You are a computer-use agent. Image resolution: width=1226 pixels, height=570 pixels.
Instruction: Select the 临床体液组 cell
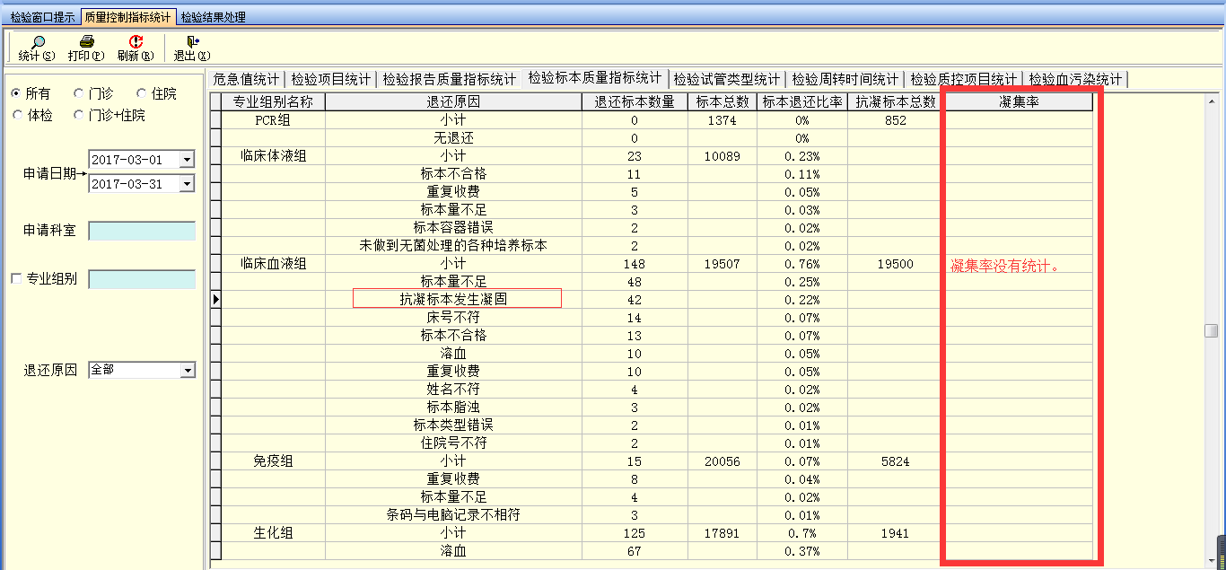tap(273, 156)
